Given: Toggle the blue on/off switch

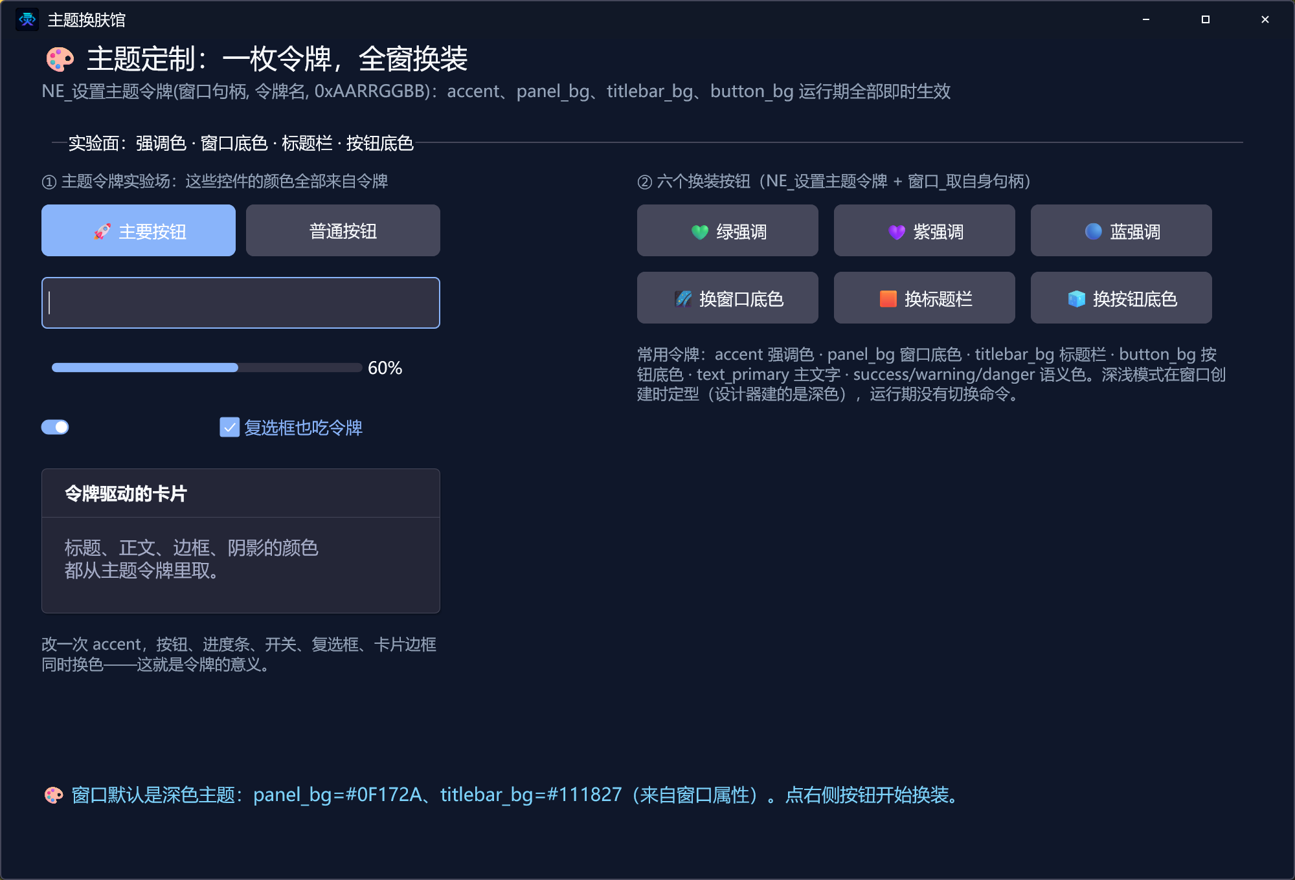Looking at the screenshot, I should coord(55,427).
